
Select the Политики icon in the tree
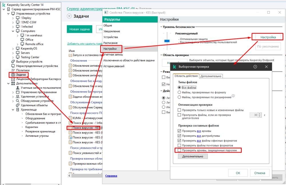pos(13,70)
